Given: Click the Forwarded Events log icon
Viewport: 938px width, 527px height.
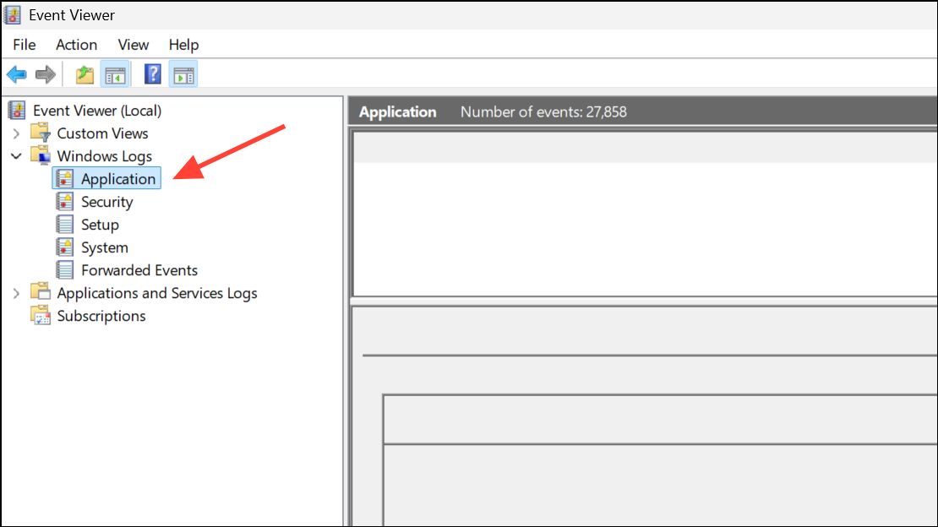Looking at the screenshot, I should 64,269.
